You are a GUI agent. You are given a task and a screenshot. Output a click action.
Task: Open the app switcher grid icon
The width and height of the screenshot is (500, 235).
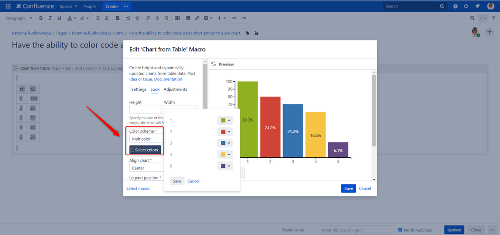(x=9, y=7)
